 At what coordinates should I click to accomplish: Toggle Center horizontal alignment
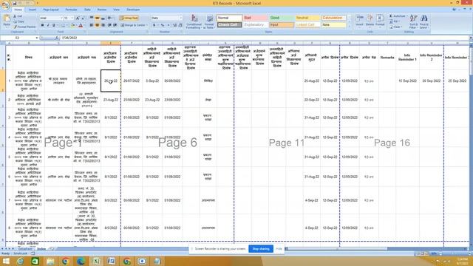click(x=97, y=25)
